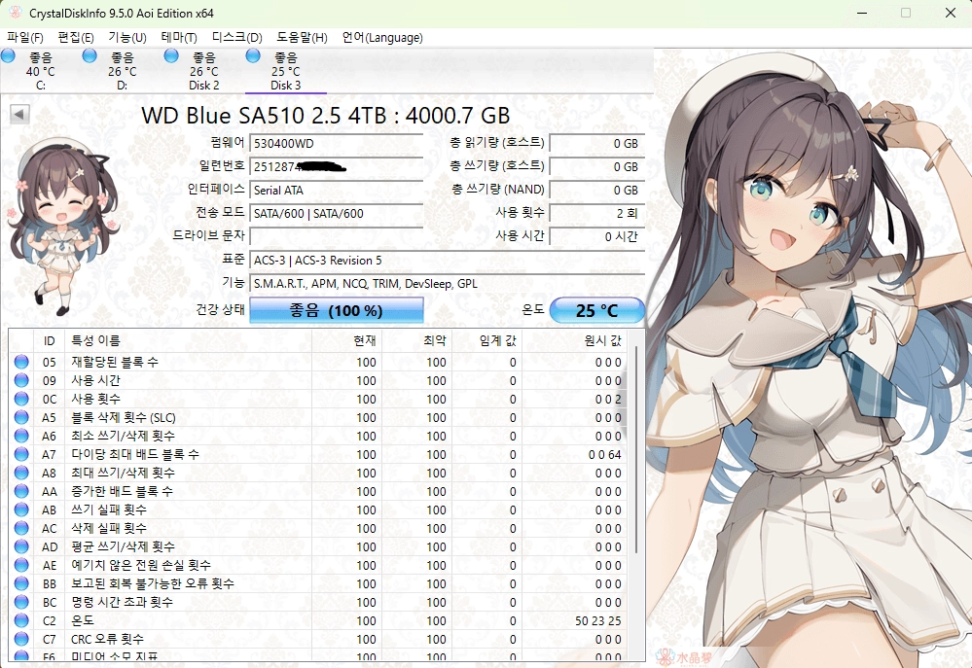This screenshot has width=972, height=668.
Task: Click the transfer mode field SATA/600 | SATA/600
Action: tap(337, 213)
